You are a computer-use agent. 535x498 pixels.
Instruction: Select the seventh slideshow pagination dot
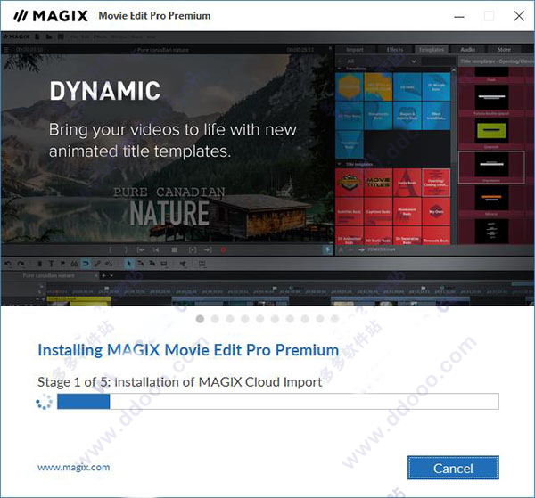(290, 319)
